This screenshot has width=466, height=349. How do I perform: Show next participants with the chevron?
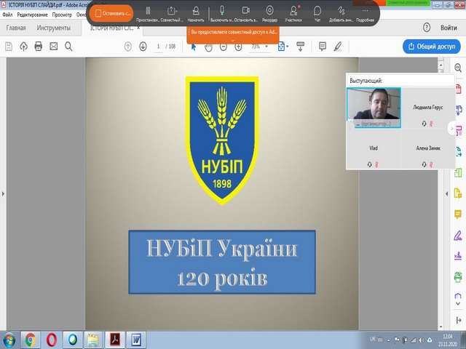coord(451,129)
